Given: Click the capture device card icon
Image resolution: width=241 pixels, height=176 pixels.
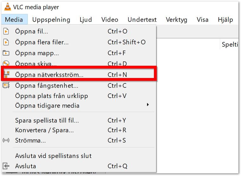Looking at the screenshot, I should [6, 85].
